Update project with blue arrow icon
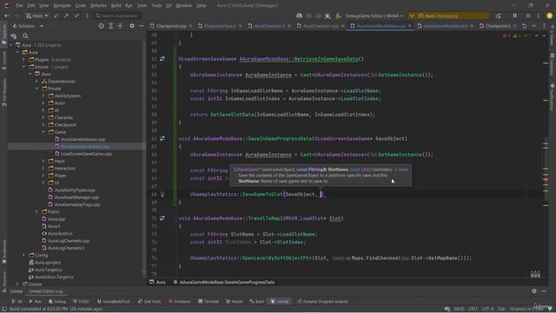 point(56,16)
